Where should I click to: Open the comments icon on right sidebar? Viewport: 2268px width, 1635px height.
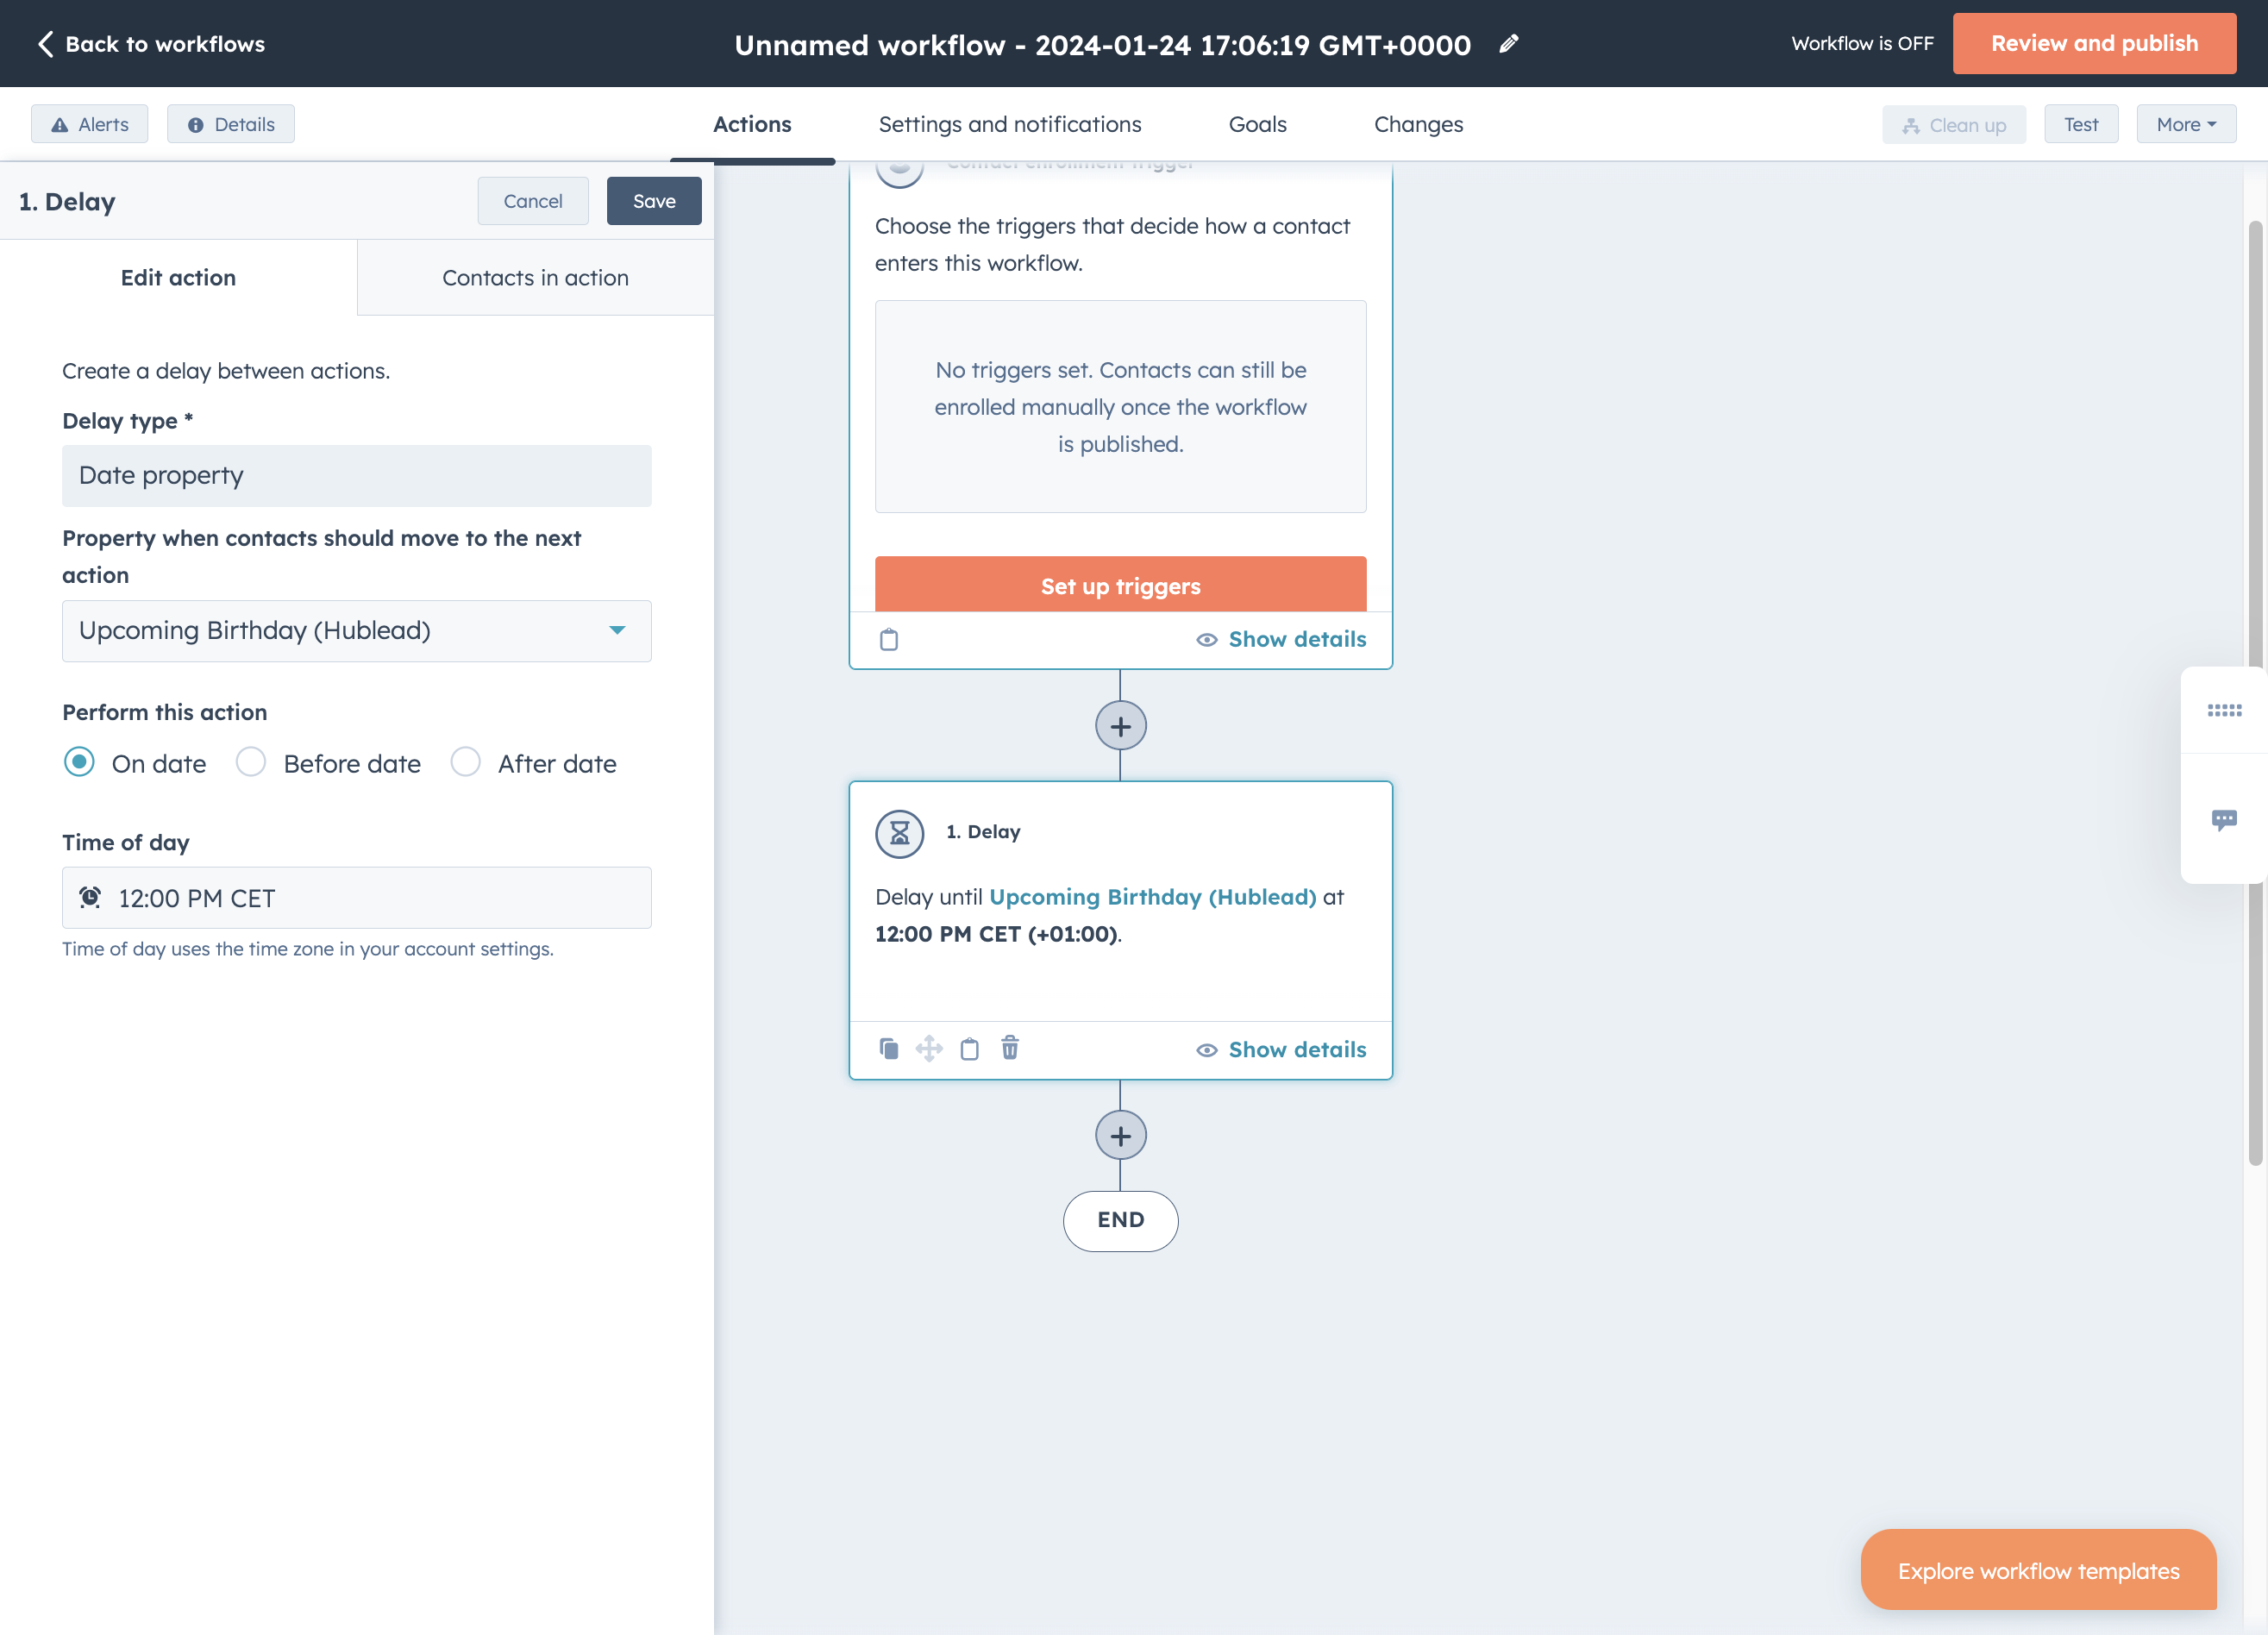pyautogui.click(x=2224, y=820)
